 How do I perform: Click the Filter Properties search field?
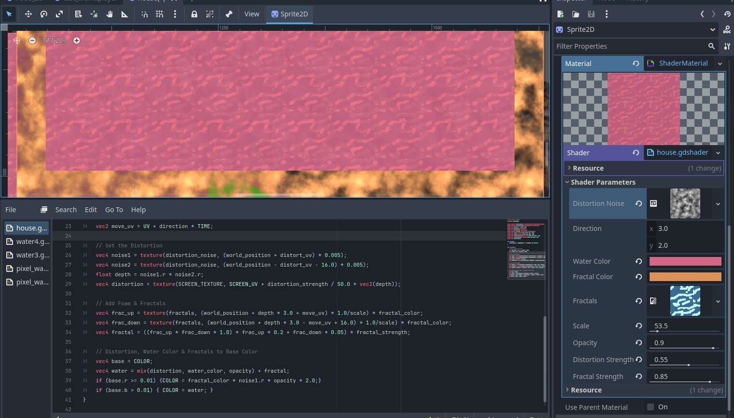tap(636, 46)
